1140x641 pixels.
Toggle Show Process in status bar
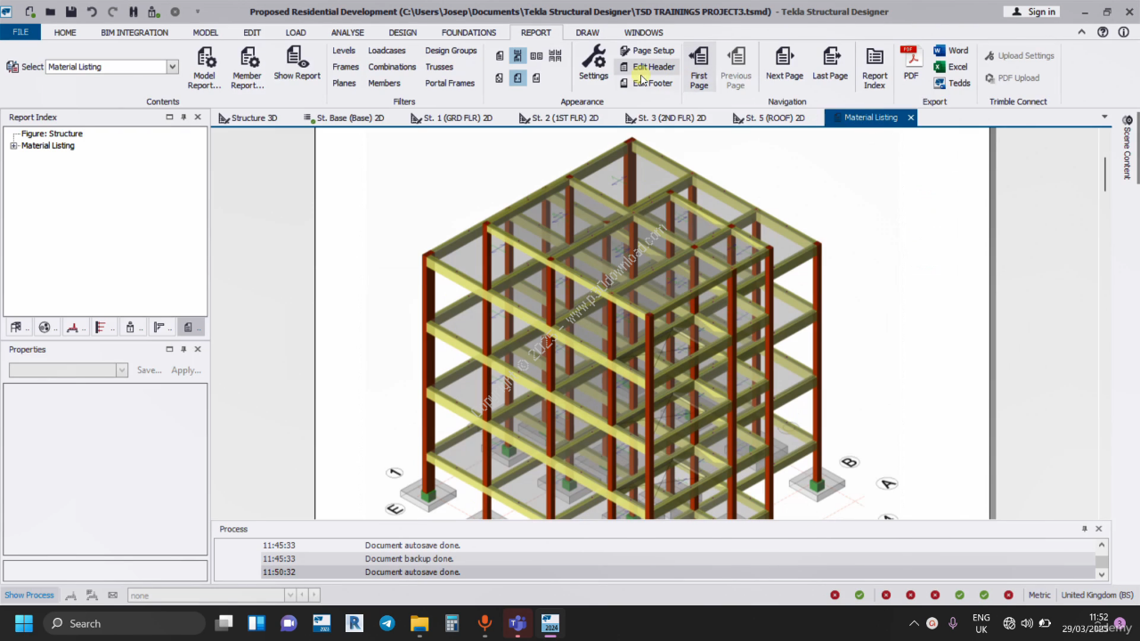coord(29,595)
